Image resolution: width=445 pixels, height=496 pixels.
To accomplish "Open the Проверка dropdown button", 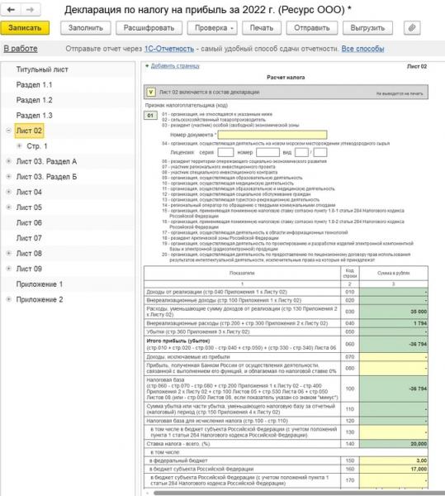I will (x=212, y=28).
